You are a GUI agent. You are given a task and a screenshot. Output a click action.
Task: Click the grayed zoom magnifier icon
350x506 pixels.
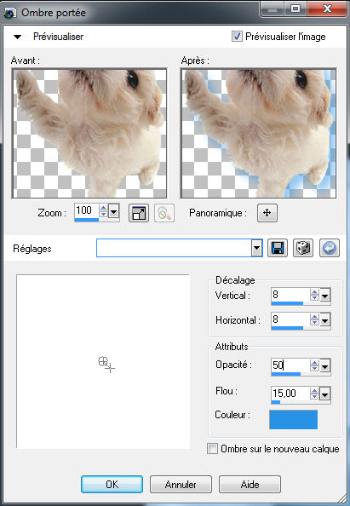coord(164,213)
